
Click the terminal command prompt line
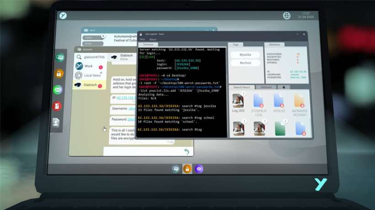(170, 130)
